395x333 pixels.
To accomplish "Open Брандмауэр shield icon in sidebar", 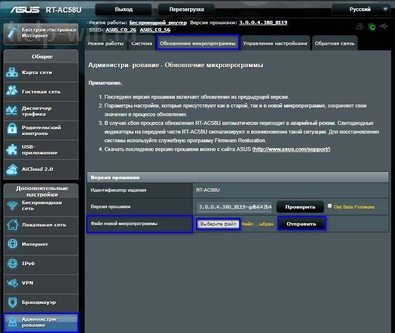I will pos(12,303).
